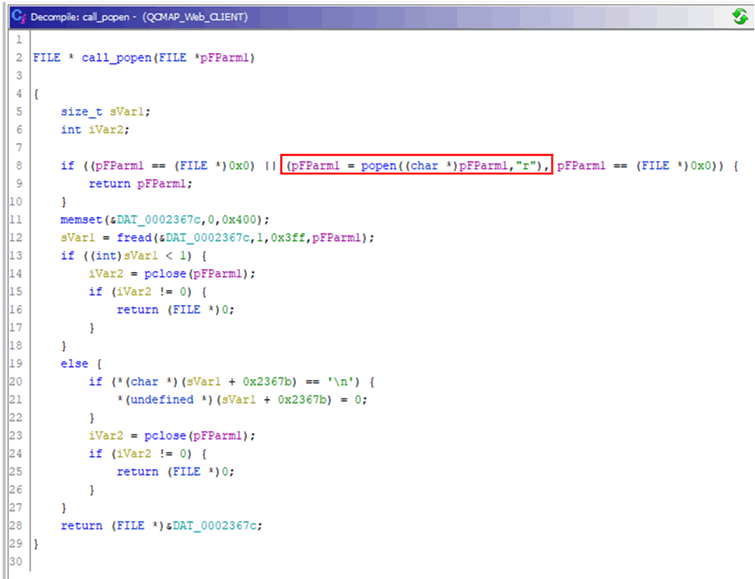Viewport: 755px width, 579px height.
Task: Select 'size_t sVar1;' declaration
Action: point(105,112)
